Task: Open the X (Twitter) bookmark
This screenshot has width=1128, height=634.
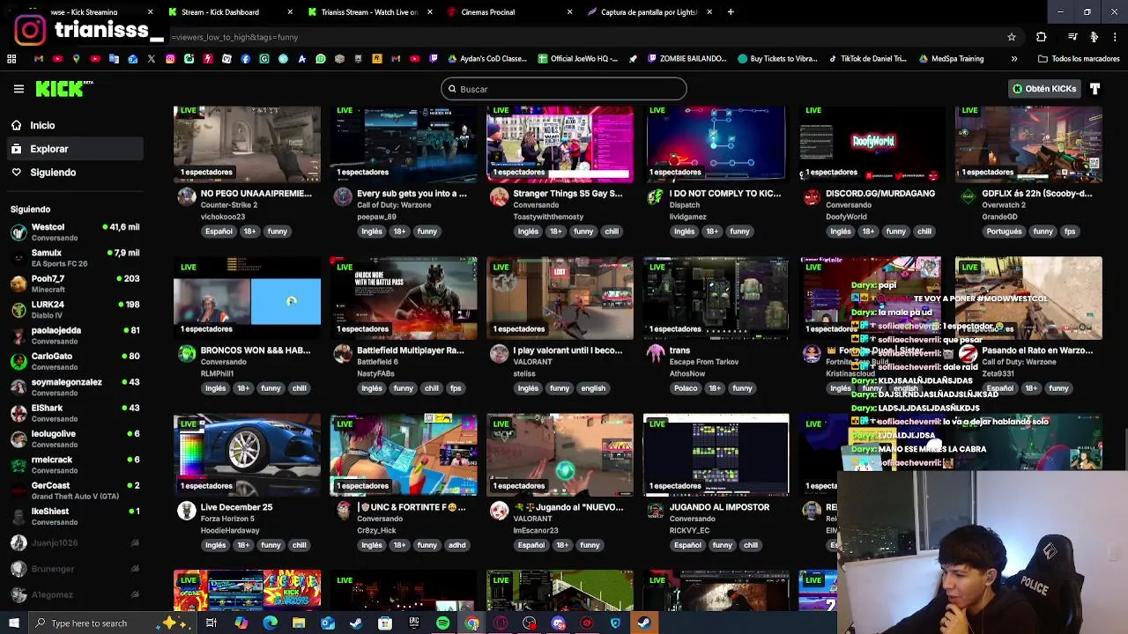Action: (x=152, y=59)
